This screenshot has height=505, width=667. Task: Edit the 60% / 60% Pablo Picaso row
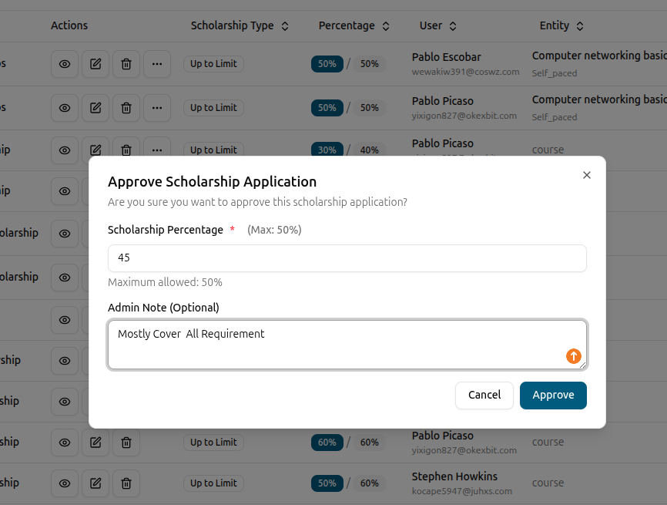[96, 443]
